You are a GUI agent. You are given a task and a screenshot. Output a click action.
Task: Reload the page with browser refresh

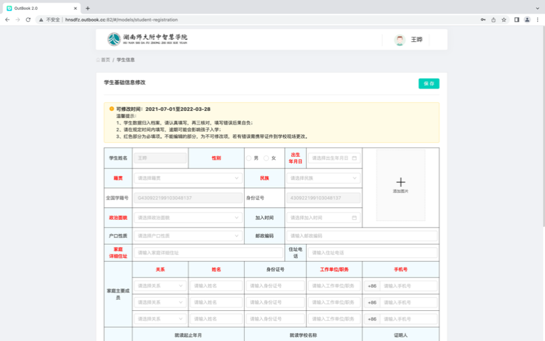tap(28, 20)
